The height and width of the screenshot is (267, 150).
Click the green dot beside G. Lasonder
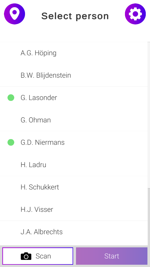(11, 98)
